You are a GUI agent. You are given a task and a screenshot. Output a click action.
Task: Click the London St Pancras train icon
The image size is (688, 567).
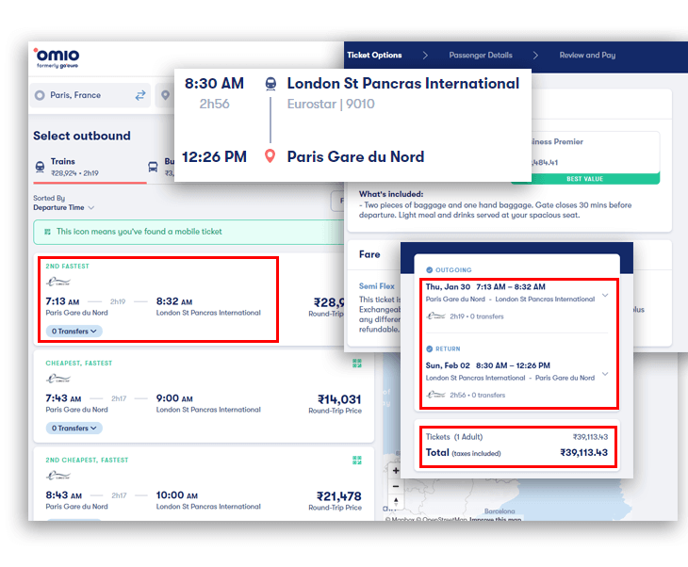270,83
